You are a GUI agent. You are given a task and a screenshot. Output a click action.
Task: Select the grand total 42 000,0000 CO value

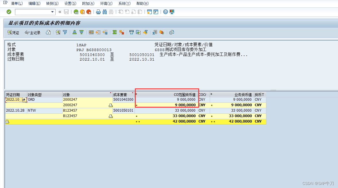pyautogui.click(x=166, y=121)
